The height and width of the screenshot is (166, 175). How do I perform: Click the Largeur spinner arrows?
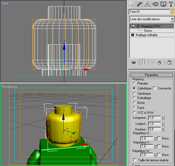[x=163, y=124]
